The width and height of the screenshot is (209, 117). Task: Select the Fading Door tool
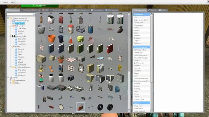[141, 53]
